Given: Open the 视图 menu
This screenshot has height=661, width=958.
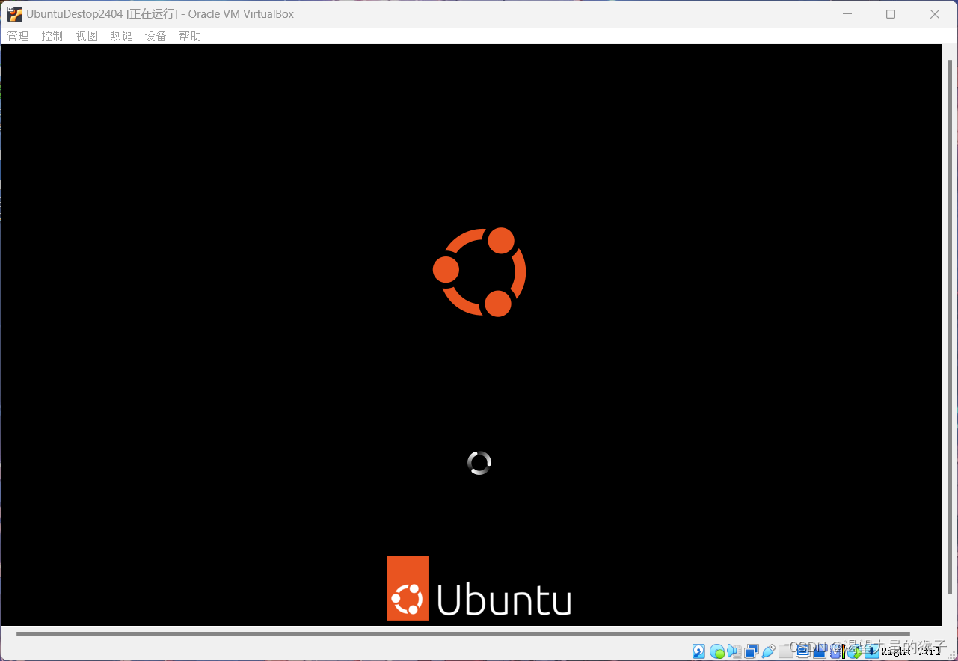Looking at the screenshot, I should pos(87,36).
